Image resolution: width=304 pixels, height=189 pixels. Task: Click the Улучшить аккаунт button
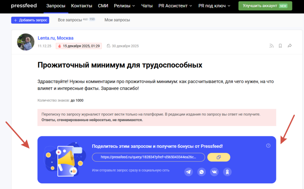pyautogui.click(x=265, y=6)
